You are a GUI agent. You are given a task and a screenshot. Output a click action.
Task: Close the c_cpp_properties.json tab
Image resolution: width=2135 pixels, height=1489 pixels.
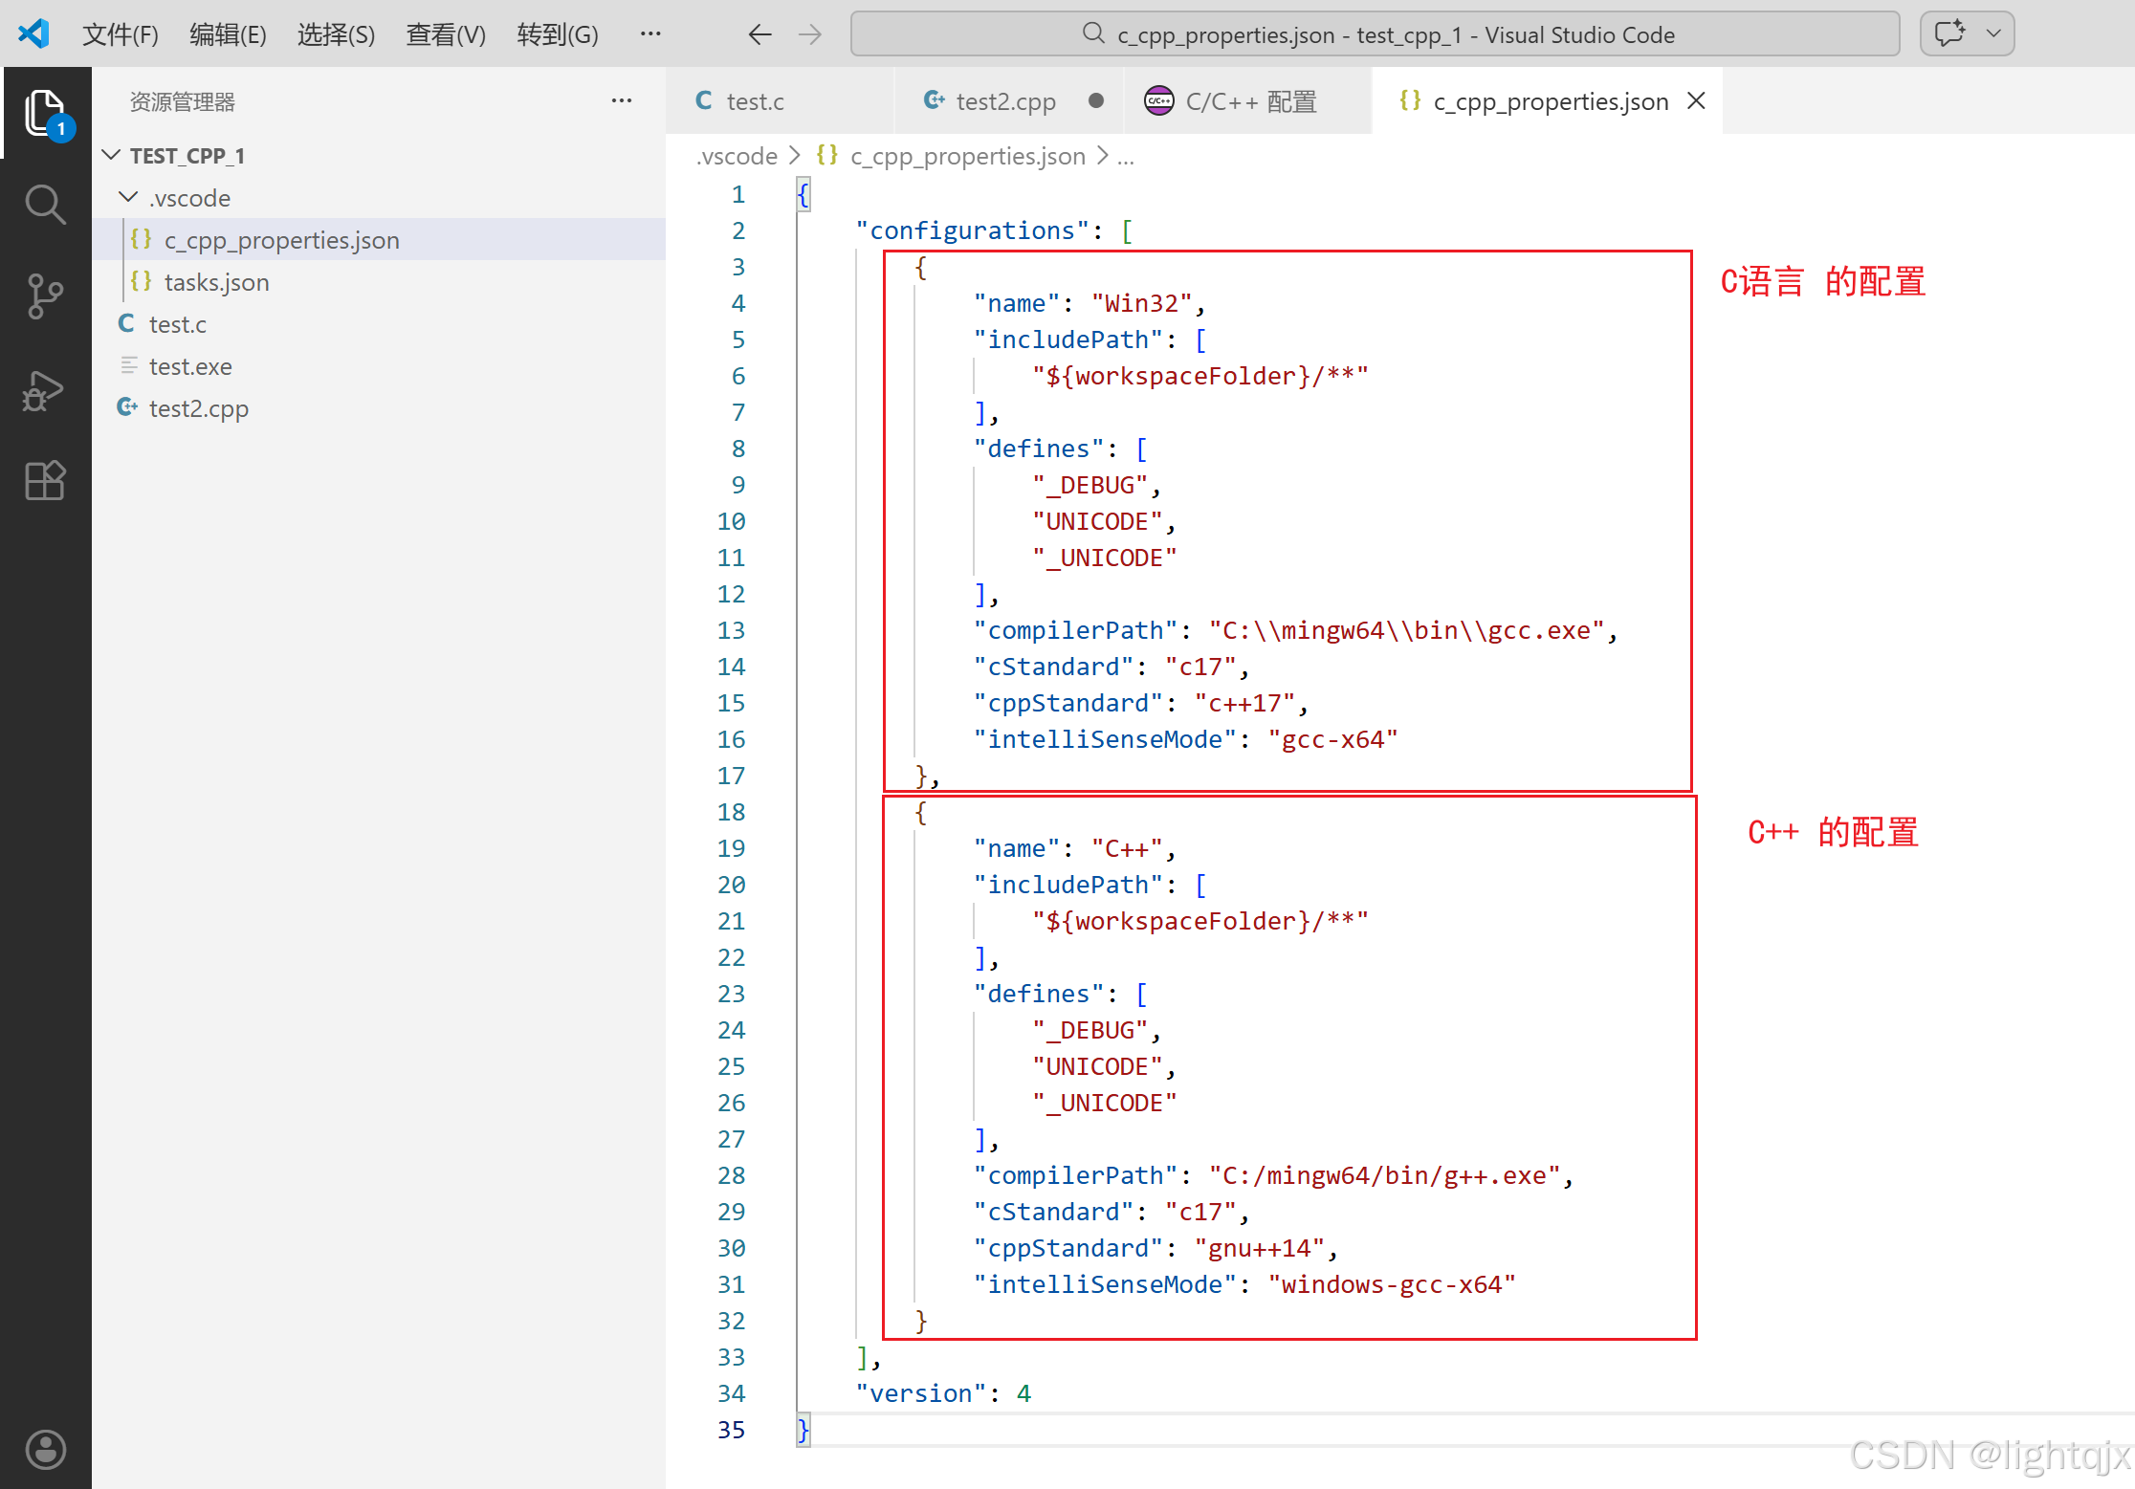point(1696,101)
